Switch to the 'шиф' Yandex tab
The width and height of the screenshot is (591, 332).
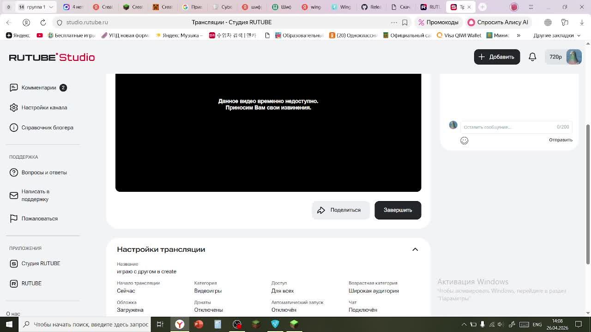(x=252, y=7)
